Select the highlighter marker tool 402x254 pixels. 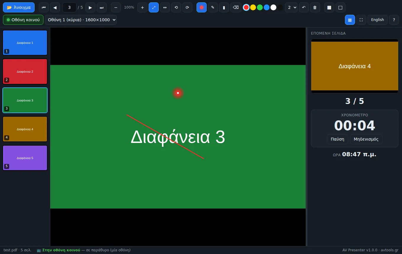pyautogui.click(x=224, y=7)
